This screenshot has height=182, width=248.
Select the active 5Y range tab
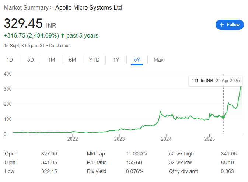coord(137,60)
